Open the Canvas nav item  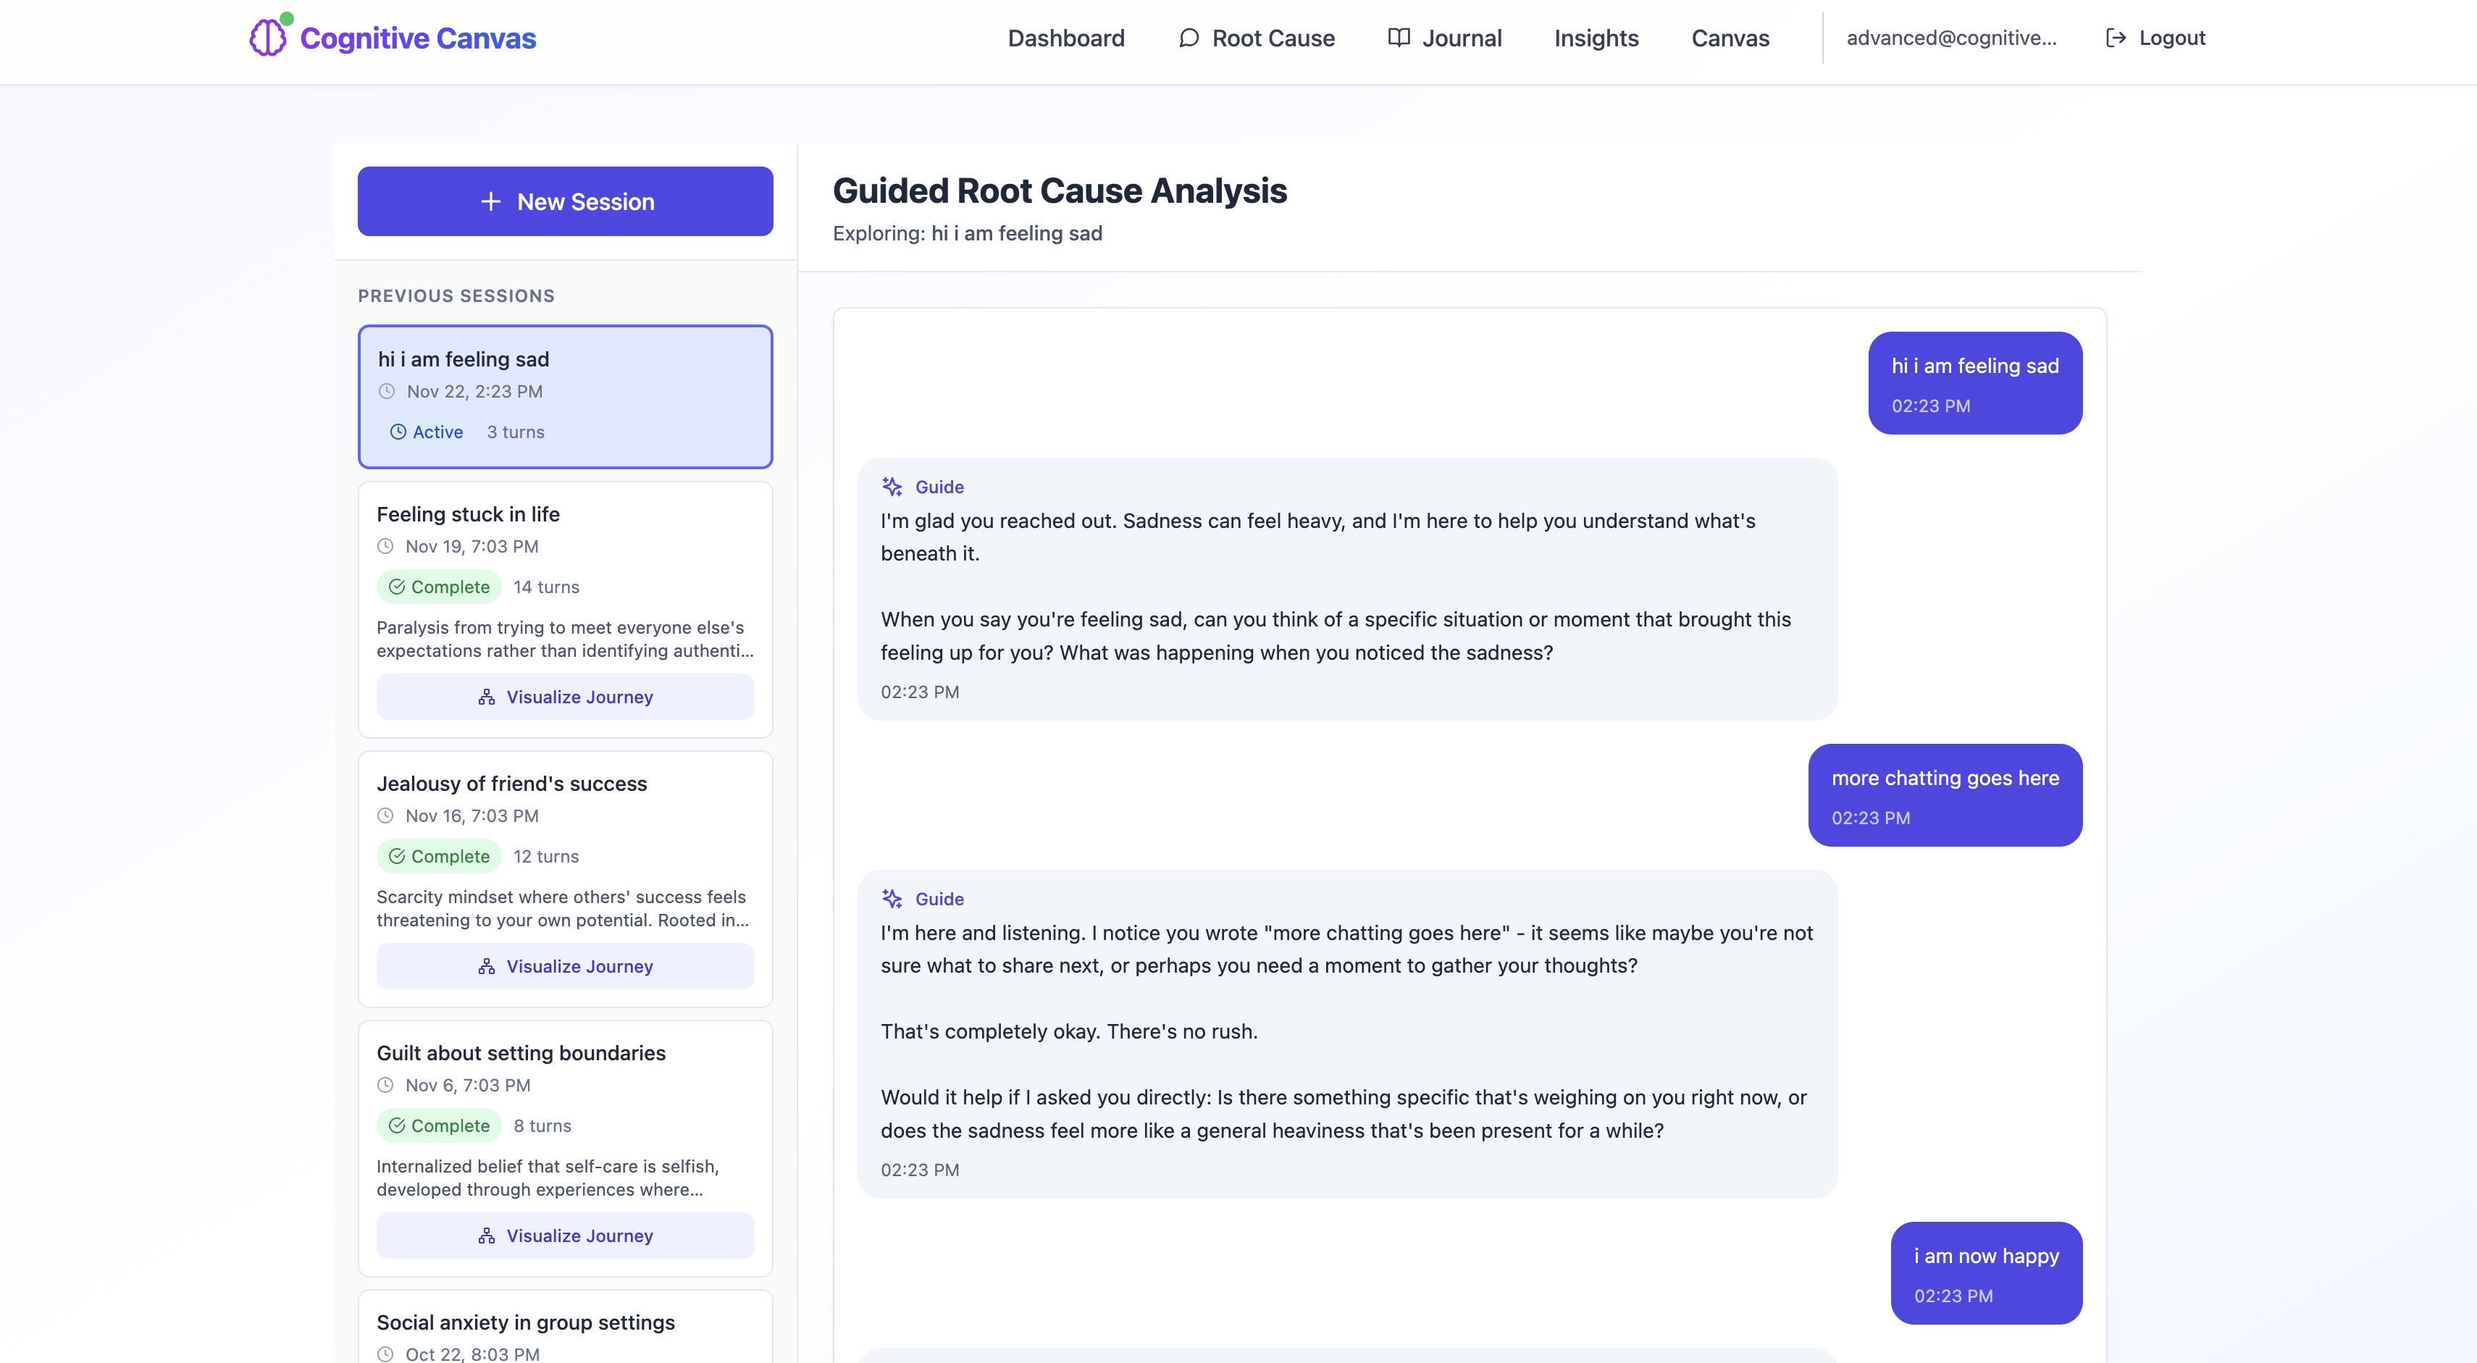click(1729, 38)
